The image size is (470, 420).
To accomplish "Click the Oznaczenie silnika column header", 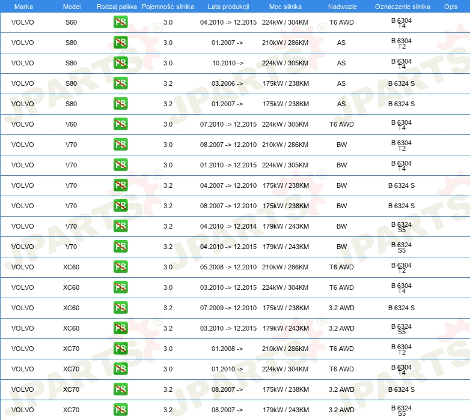I will click(402, 7).
